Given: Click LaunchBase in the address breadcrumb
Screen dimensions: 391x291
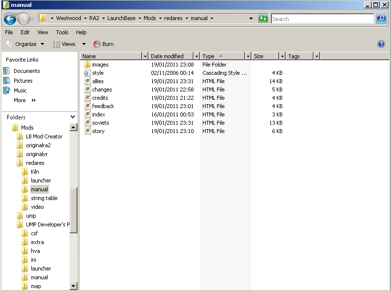Looking at the screenshot, I should 121,19.
